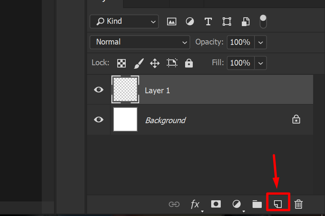Viewport: 325px width, 216px height.
Task: Filter layers by adjustment layers icon
Action: pyautogui.click(x=190, y=21)
